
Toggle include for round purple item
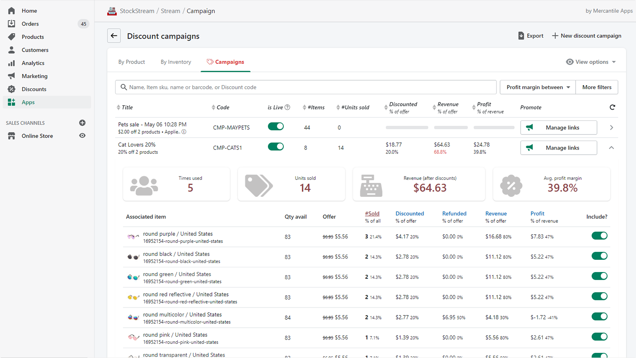[x=599, y=236]
